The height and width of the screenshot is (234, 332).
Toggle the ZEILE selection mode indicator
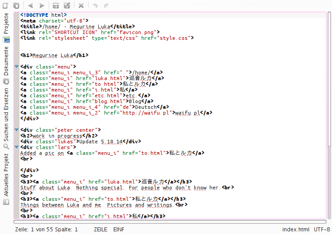tap(100, 230)
